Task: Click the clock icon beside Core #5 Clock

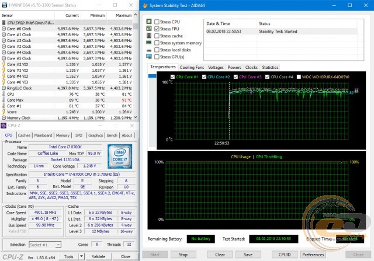Action: pos(4,58)
